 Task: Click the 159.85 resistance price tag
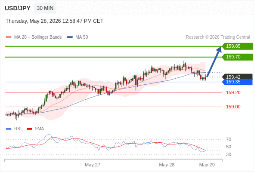(x=237, y=46)
